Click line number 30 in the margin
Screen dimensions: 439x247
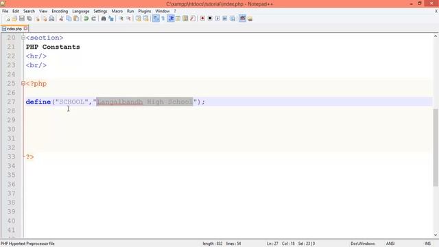pyautogui.click(x=11, y=129)
